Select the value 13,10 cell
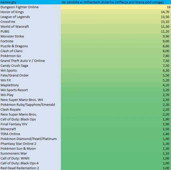The width and height of the screenshot is (171, 170). (116, 22)
